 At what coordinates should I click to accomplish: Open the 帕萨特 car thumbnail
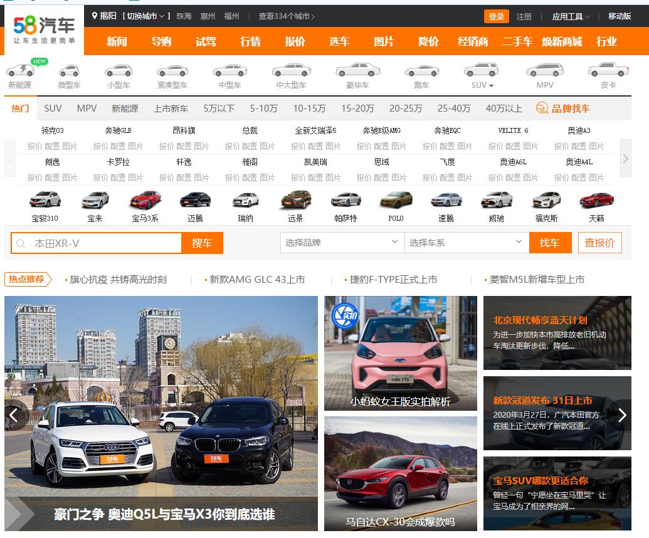click(346, 200)
